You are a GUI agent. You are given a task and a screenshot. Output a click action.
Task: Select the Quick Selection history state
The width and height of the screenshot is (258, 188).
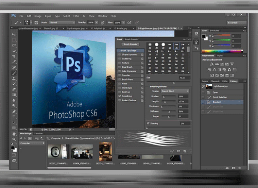click(222, 97)
